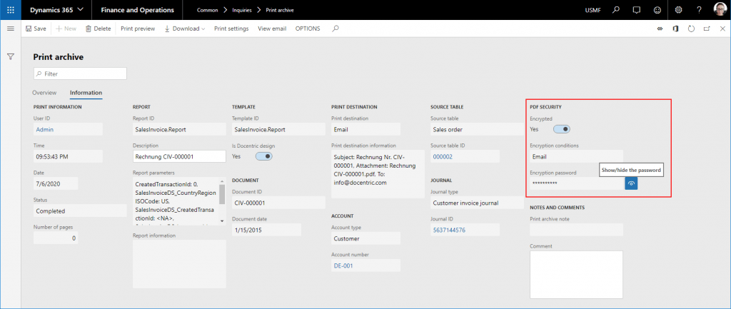This screenshot has width=731, height=309.
Task: Click the Time value 09:53:43 PM
Action: (x=68, y=156)
